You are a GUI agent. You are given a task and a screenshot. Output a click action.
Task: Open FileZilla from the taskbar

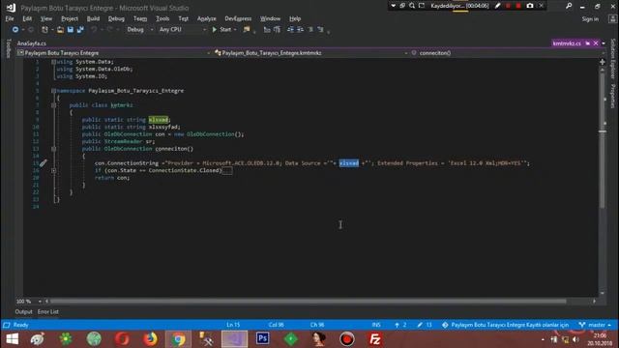374,338
